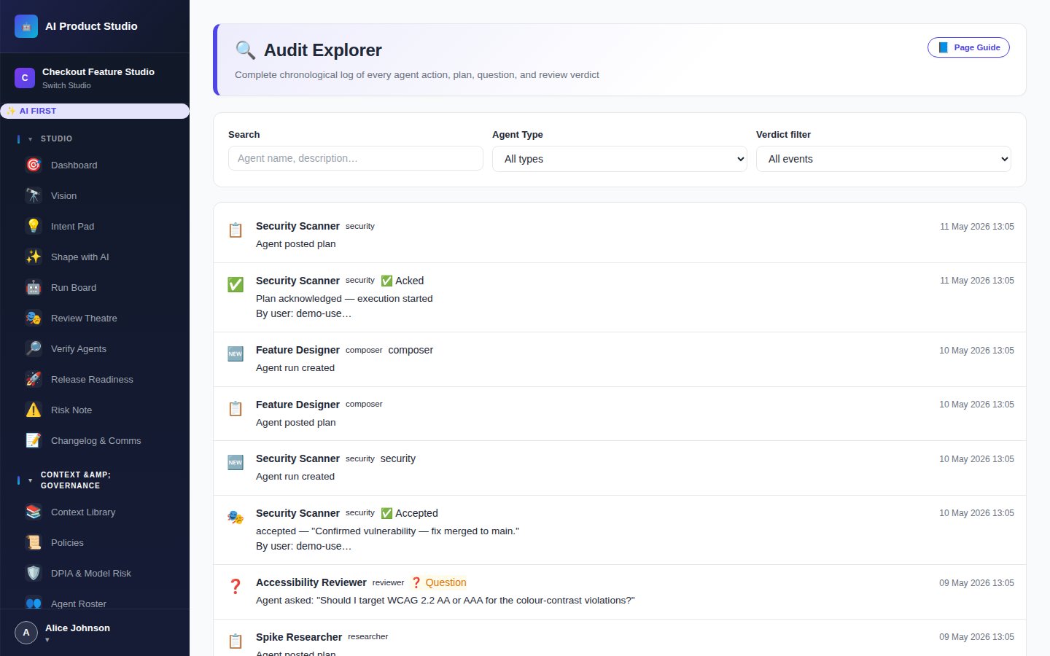Expand the Alice Johnson user menu arrow
The height and width of the screenshot is (656, 1050).
(x=47, y=640)
